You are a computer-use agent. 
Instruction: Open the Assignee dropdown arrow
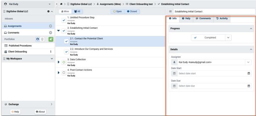click(248, 62)
